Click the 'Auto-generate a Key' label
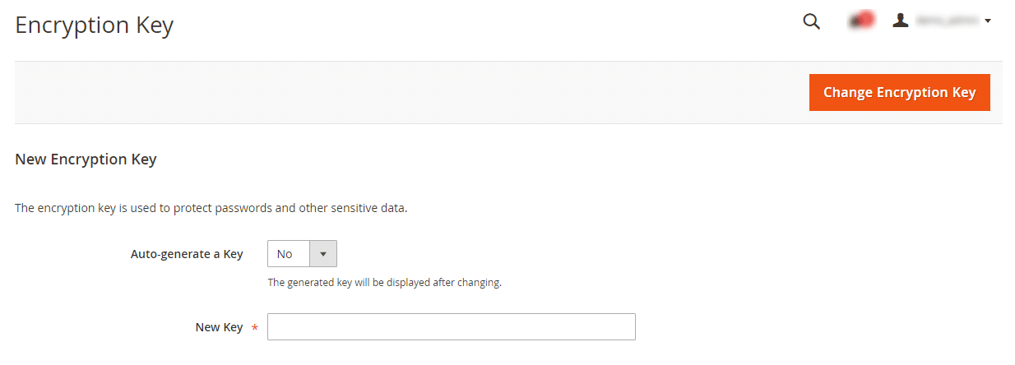Viewport: 1015px width, 365px height. [x=187, y=254]
